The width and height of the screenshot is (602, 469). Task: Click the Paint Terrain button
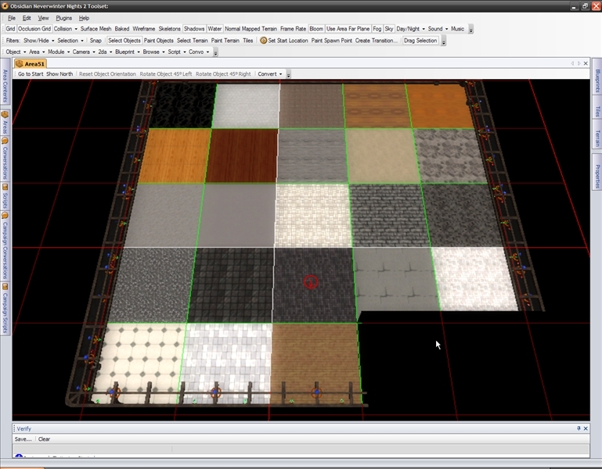225,41
